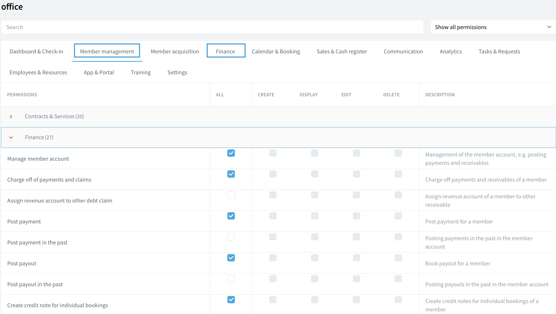Select the Analytics tab
Image resolution: width=556 pixels, height=314 pixels.
451,51
